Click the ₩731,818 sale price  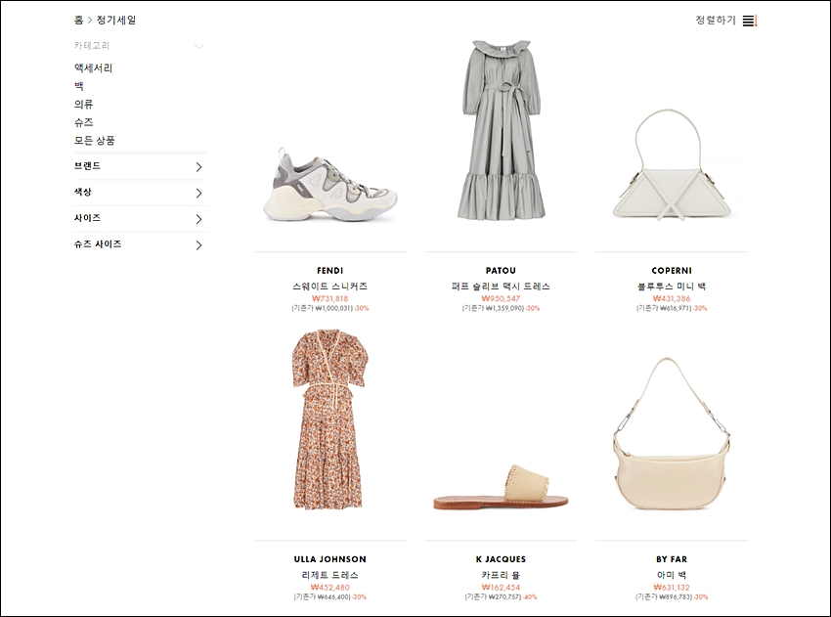(330, 298)
